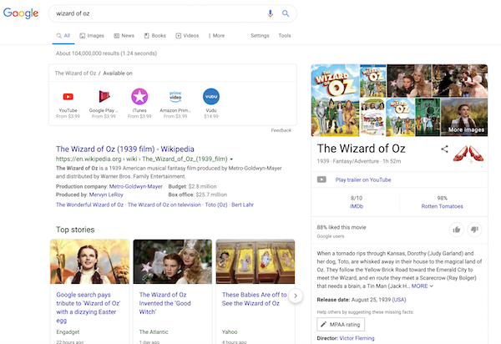Screen dimensions: 501x344
Task: Open the YouTube streaming option
Action: 68,97
